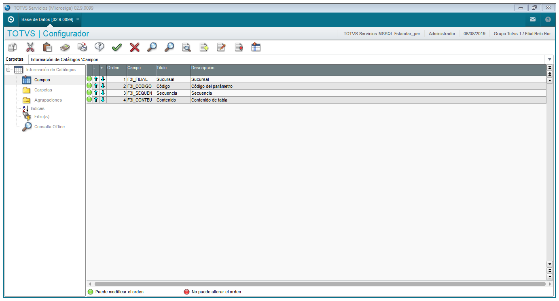Move F3I_CODIGO row down with arrow
Screen dimensions: 559x301
tap(103, 86)
